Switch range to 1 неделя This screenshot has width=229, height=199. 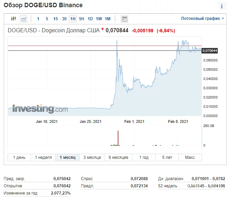pyautogui.click(x=43, y=157)
